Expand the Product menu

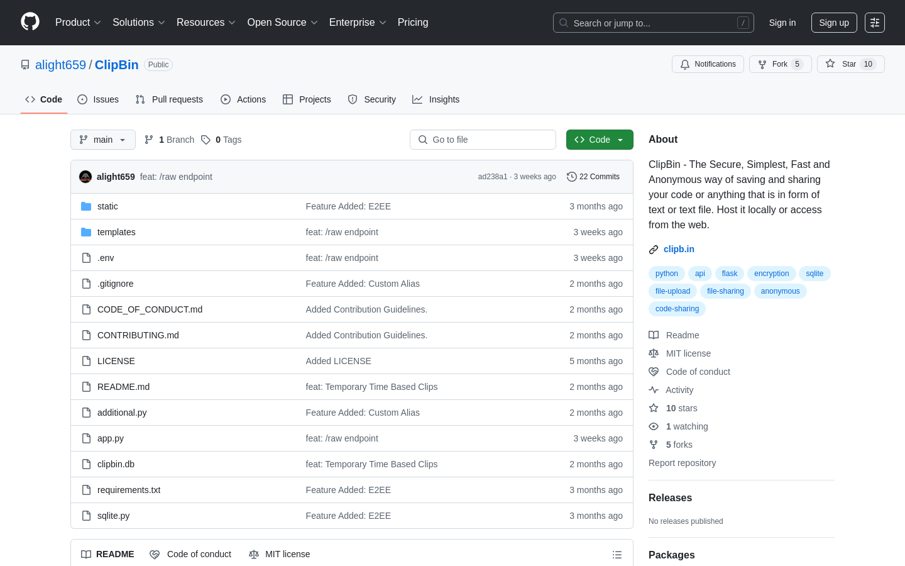click(x=78, y=22)
